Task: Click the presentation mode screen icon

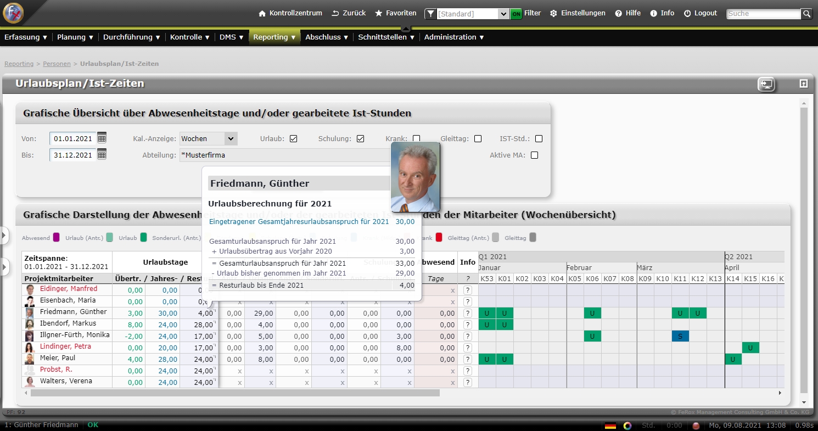Action: tap(766, 84)
